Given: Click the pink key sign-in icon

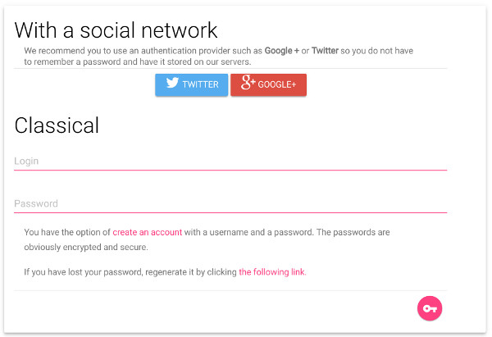Looking at the screenshot, I should (430, 308).
